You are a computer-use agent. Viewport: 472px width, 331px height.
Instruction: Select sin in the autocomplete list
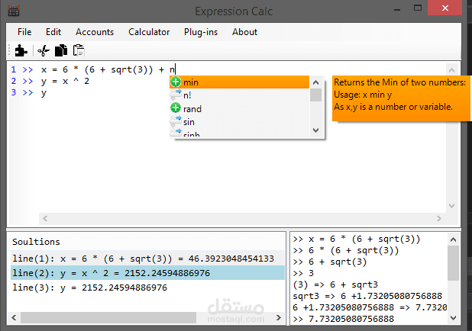tap(240, 122)
